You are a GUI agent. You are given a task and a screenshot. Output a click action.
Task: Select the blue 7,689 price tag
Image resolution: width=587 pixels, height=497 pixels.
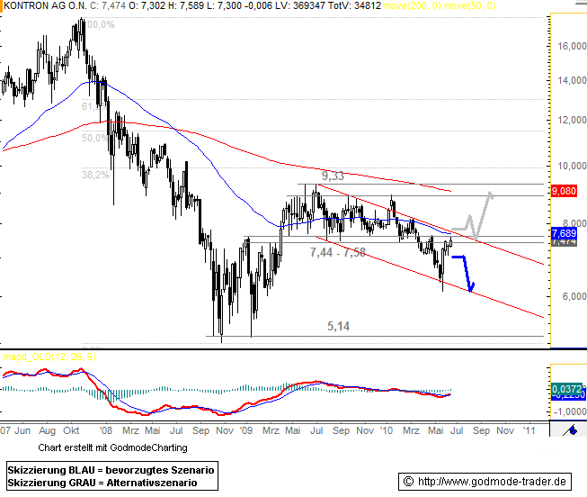(563, 233)
